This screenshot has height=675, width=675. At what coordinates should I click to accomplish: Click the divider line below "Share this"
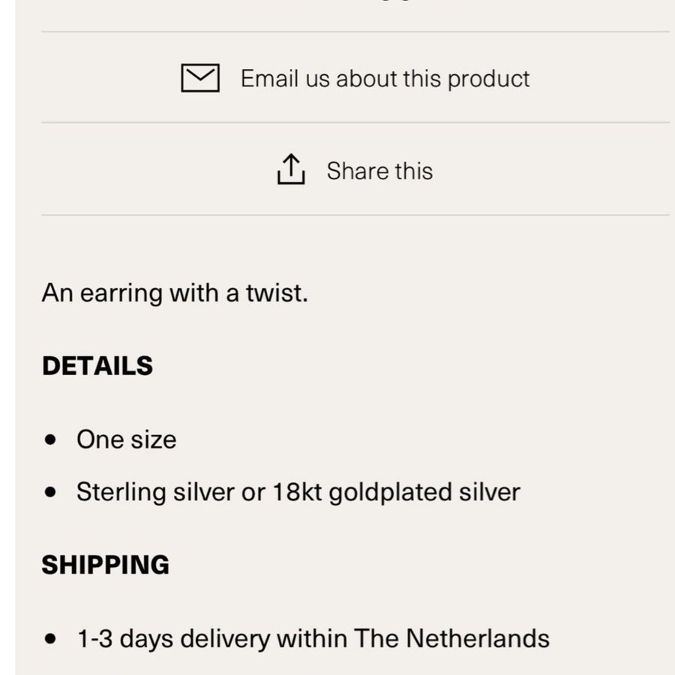[355, 215]
